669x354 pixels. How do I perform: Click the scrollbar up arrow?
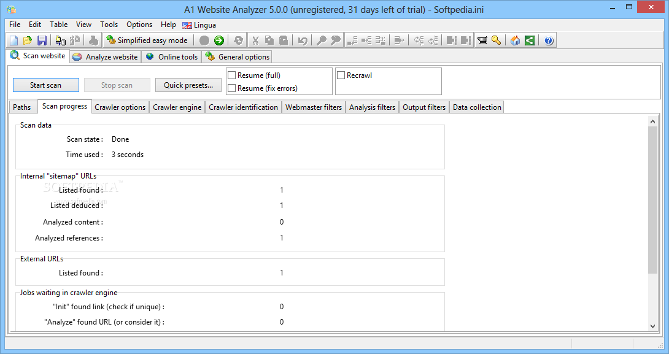[x=652, y=121]
